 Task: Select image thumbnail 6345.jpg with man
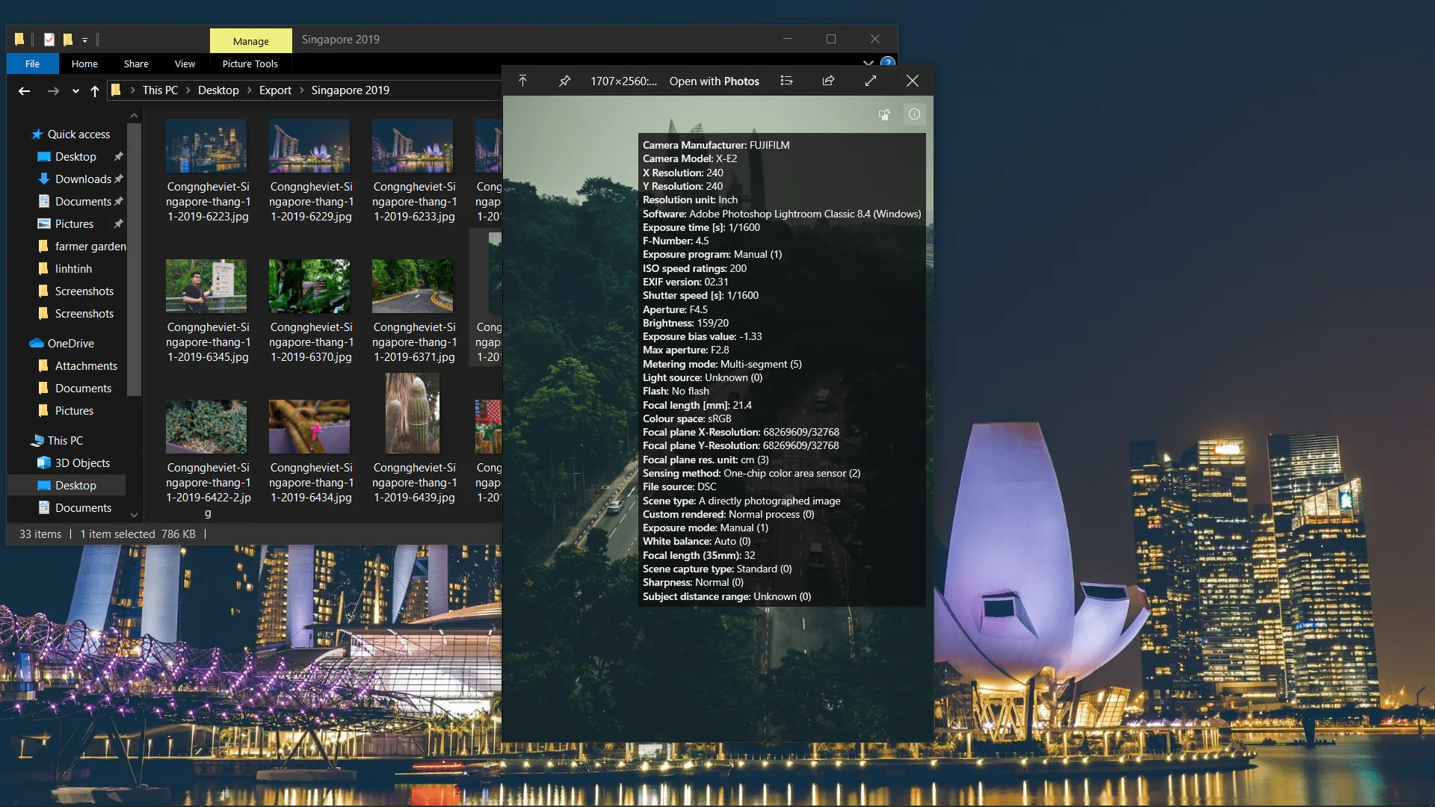coord(206,286)
